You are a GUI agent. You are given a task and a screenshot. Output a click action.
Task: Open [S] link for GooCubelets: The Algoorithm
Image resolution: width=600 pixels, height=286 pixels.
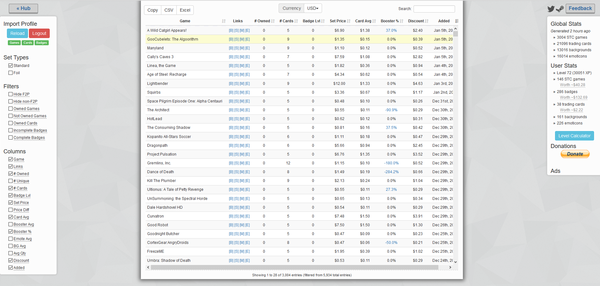click(x=236, y=39)
